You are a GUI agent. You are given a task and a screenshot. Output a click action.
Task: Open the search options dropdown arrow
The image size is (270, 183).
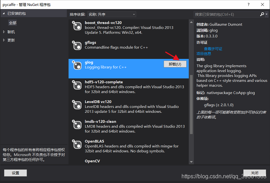pyautogui.click(x=267, y=14)
